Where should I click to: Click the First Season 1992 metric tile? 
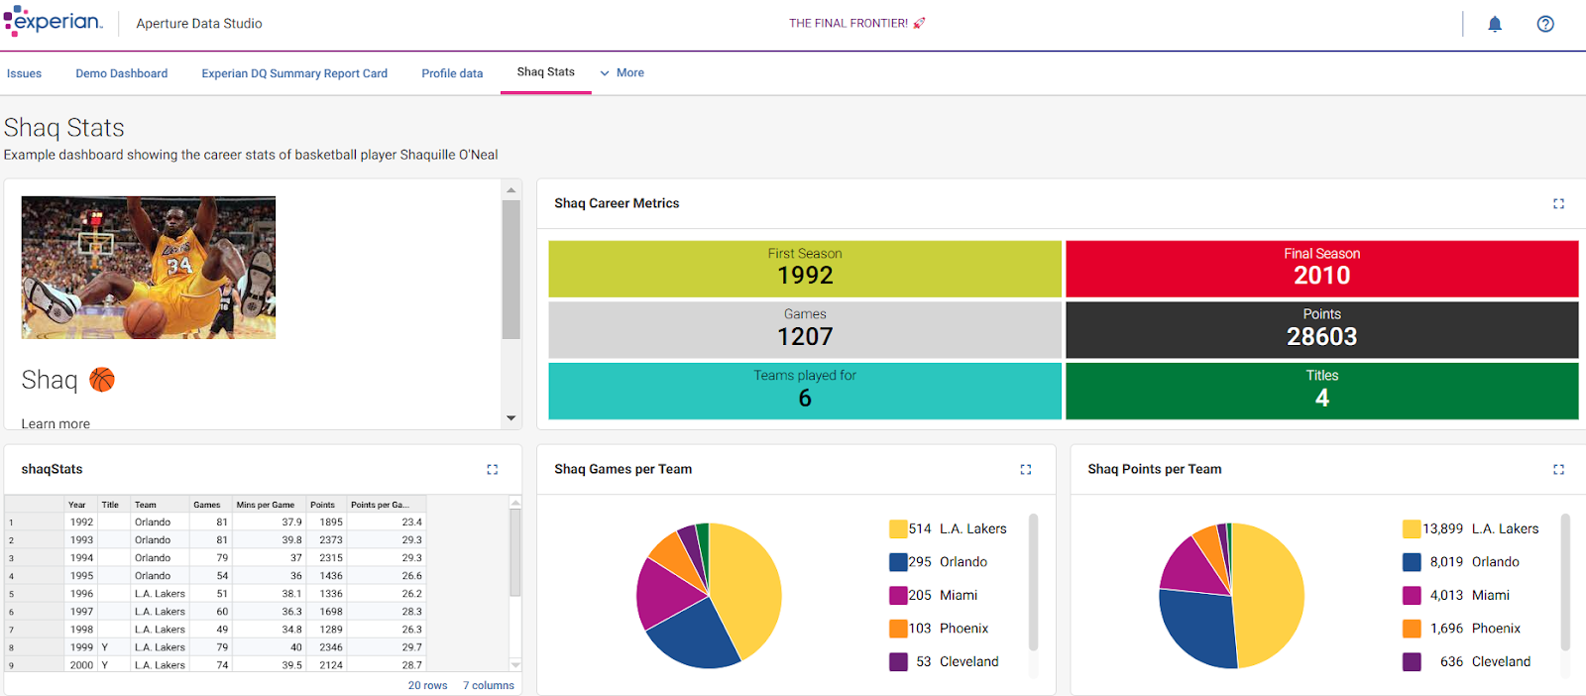coord(805,269)
